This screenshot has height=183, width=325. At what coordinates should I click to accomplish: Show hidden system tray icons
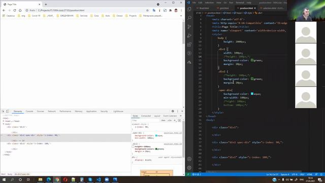[x=279, y=179]
